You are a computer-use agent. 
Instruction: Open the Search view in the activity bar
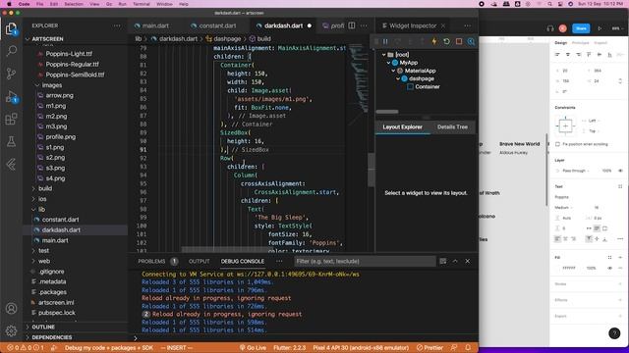tap(11, 51)
